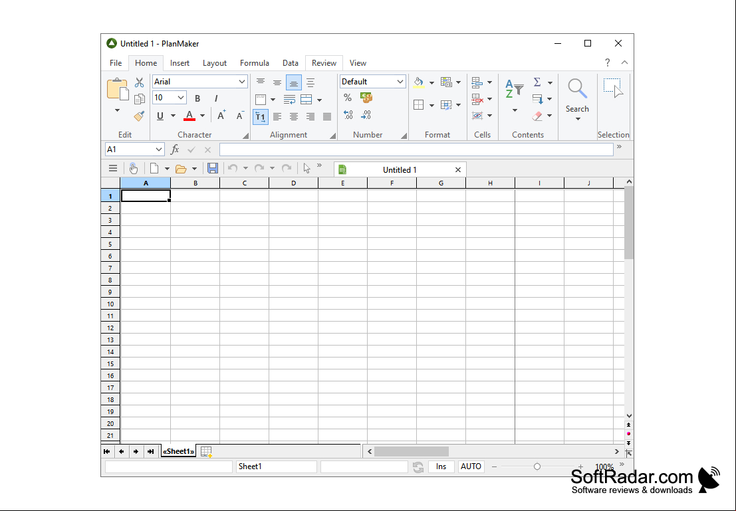Click the decrease decimal places icon
Image resolution: width=736 pixels, height=511 pixels.
click(x=366, y=115)
